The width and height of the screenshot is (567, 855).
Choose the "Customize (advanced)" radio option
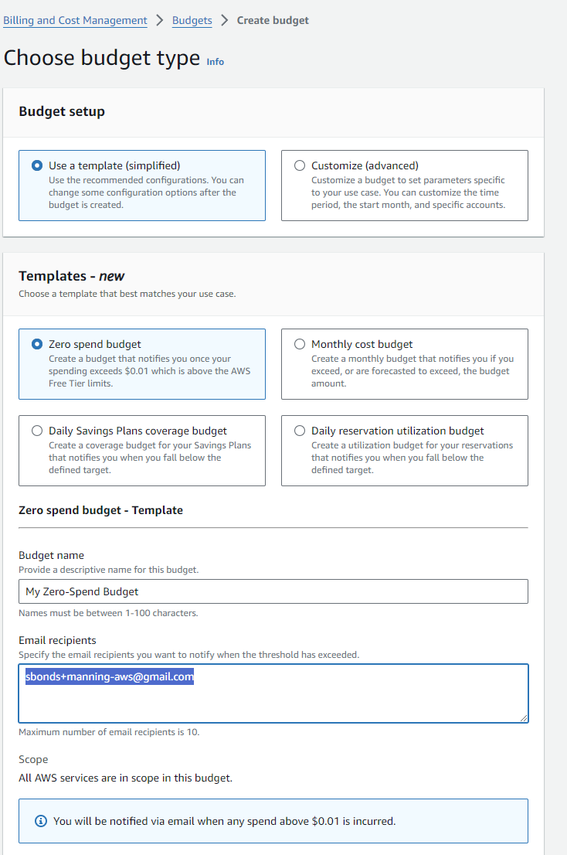tap(300, 165)
